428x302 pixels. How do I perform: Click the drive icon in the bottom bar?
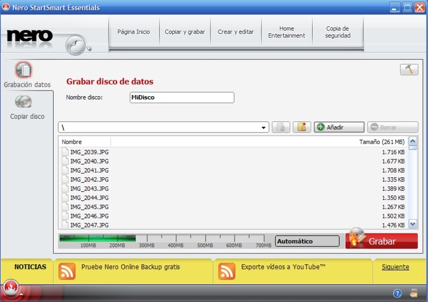[x=413, y=293]
